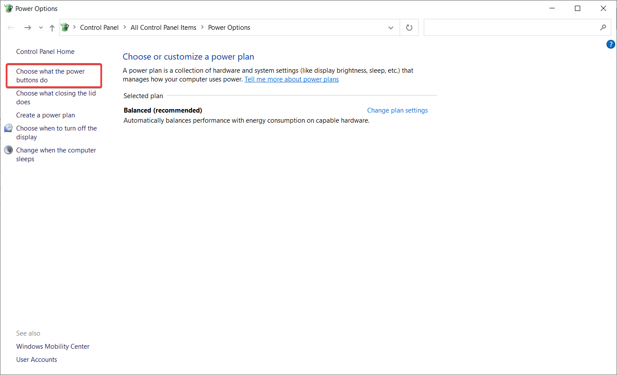The height and width of the screenshot is (375, 617).
Task: Open Change when the computer sleeps
Action: coord(56,155)
